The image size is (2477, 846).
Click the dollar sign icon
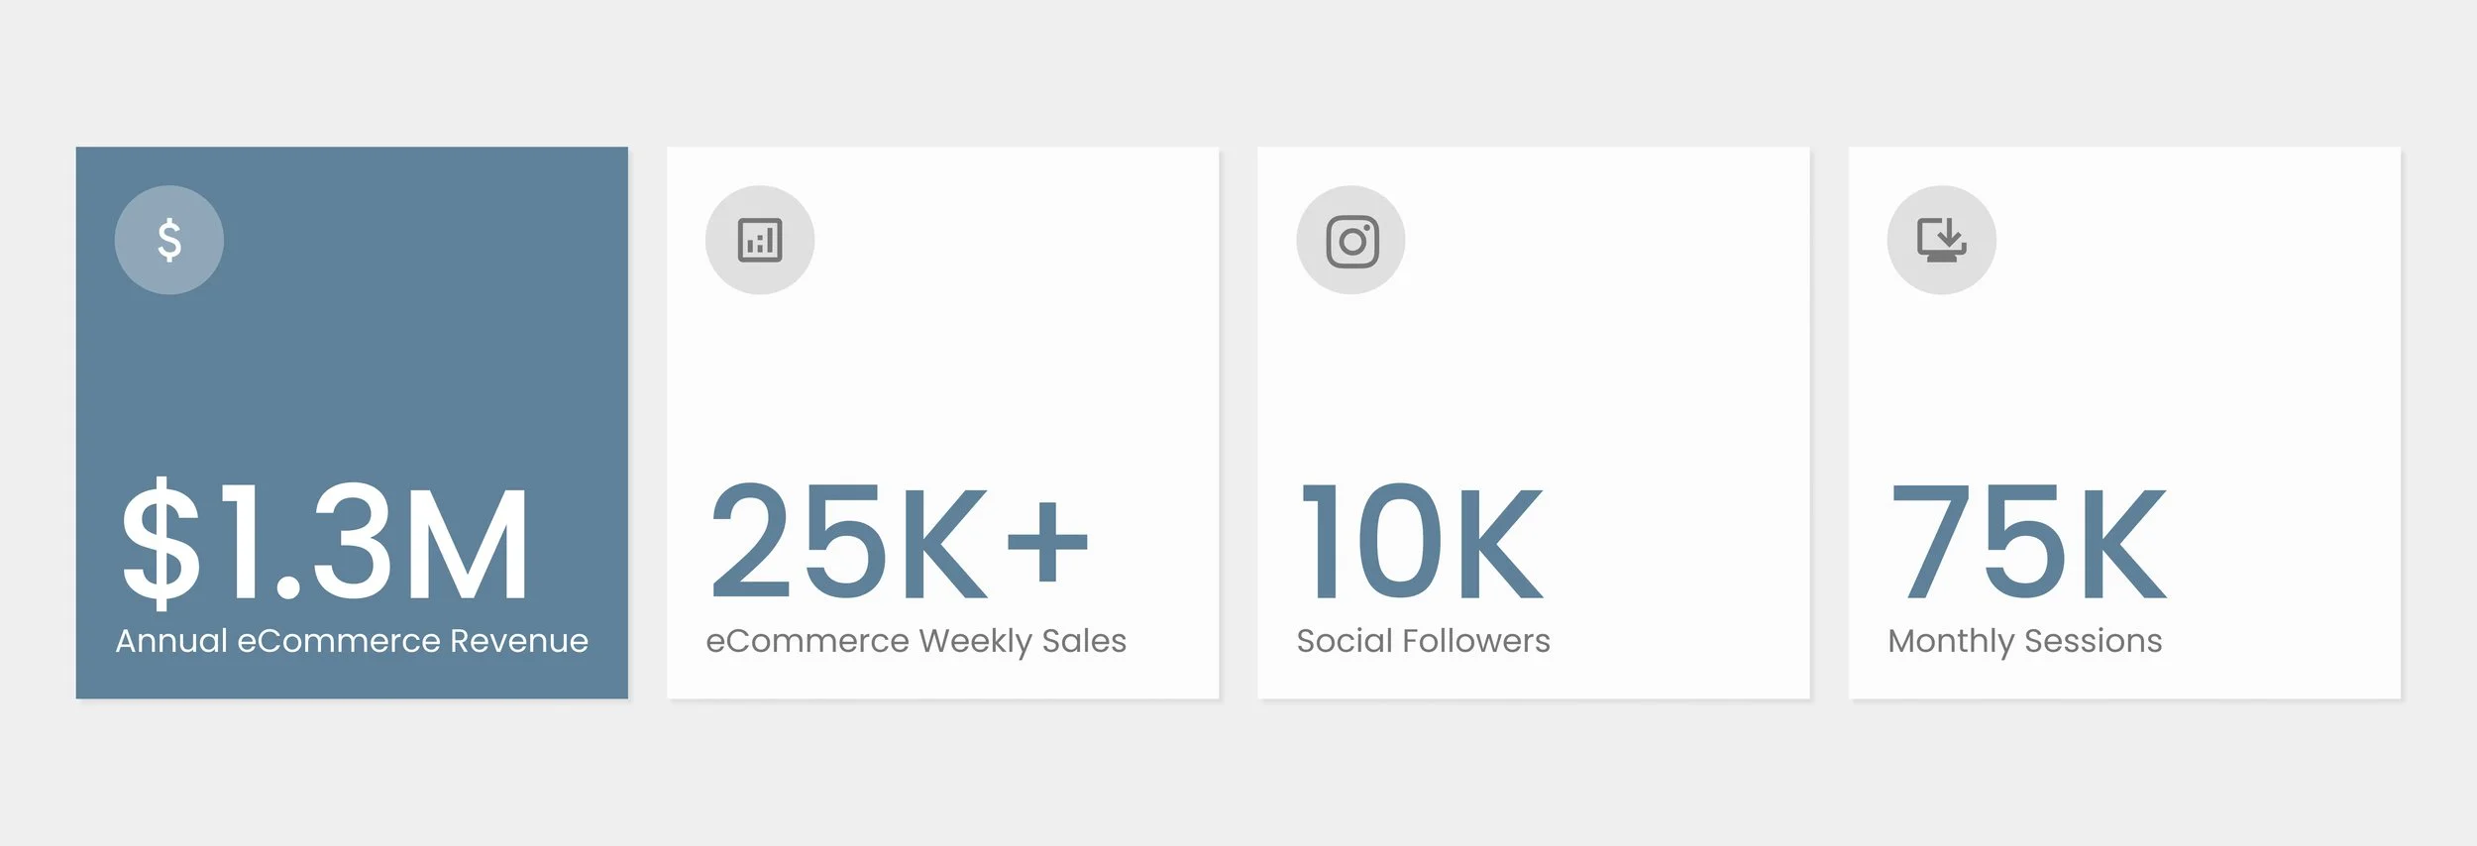pos(169,240)
